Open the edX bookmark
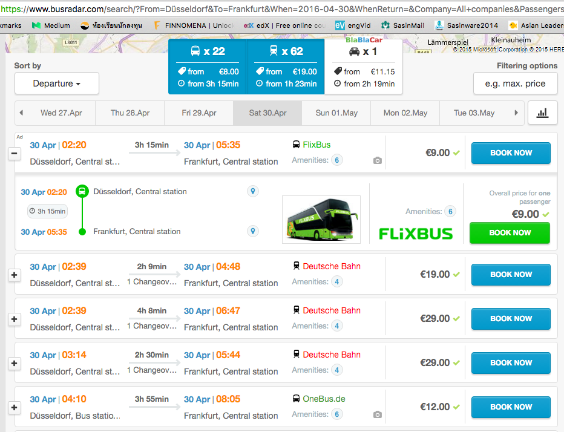 tap(284, 25)
